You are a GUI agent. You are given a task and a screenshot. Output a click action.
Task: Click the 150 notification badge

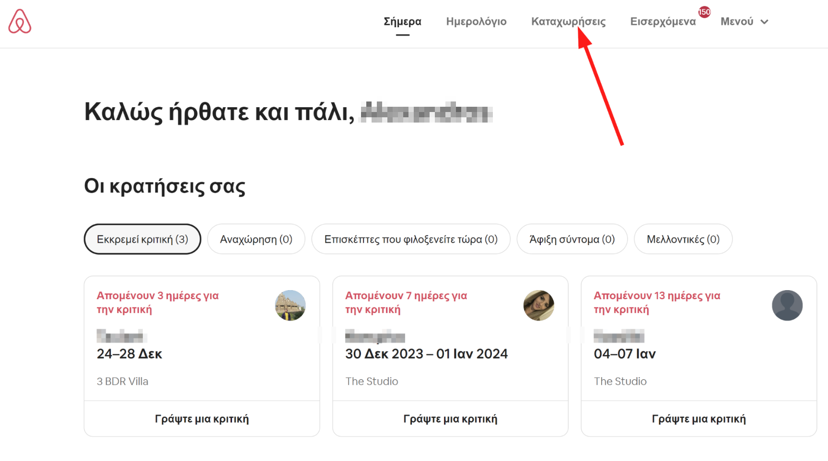(704, 12)
